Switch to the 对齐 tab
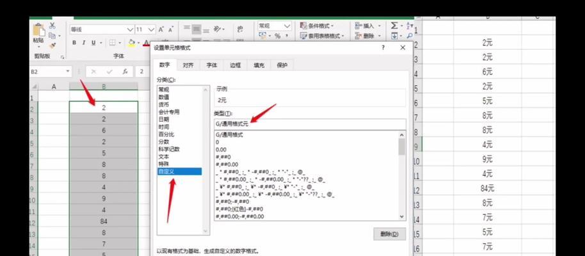Viewport: 585px width, 256px height. [188, 65]
